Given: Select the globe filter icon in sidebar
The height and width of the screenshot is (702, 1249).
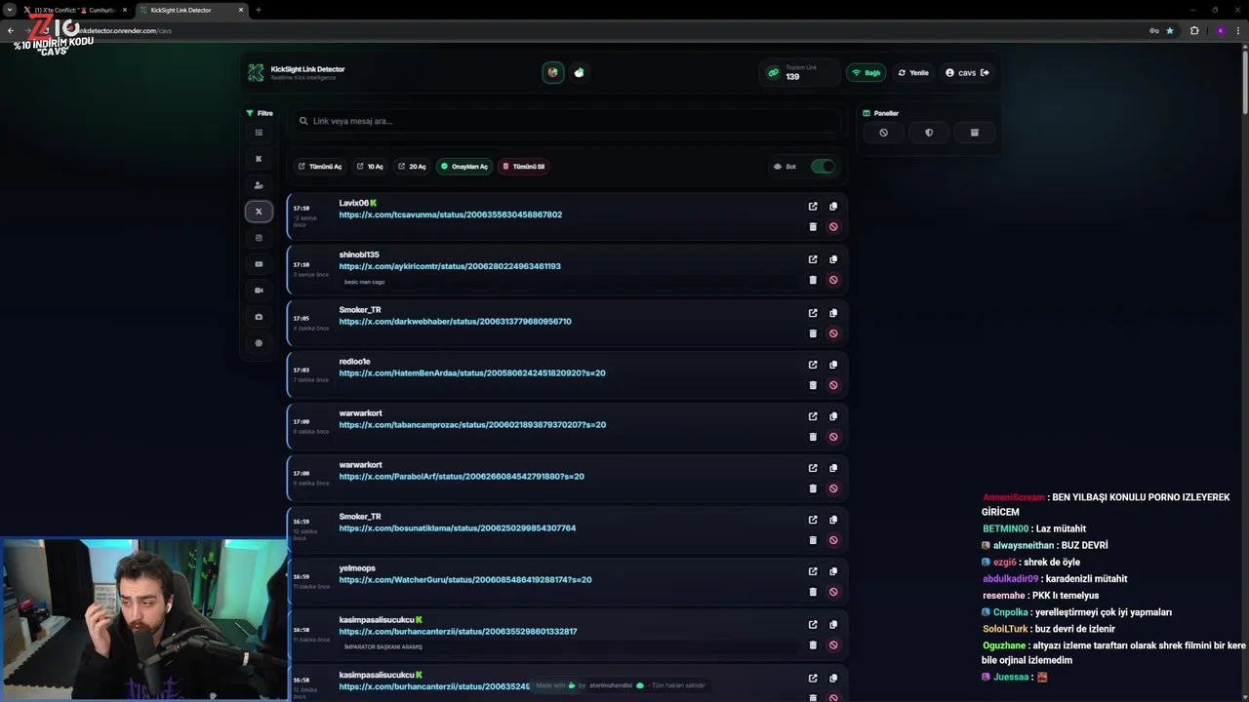Looking at the screenshot, I should (x=259, y=343).
